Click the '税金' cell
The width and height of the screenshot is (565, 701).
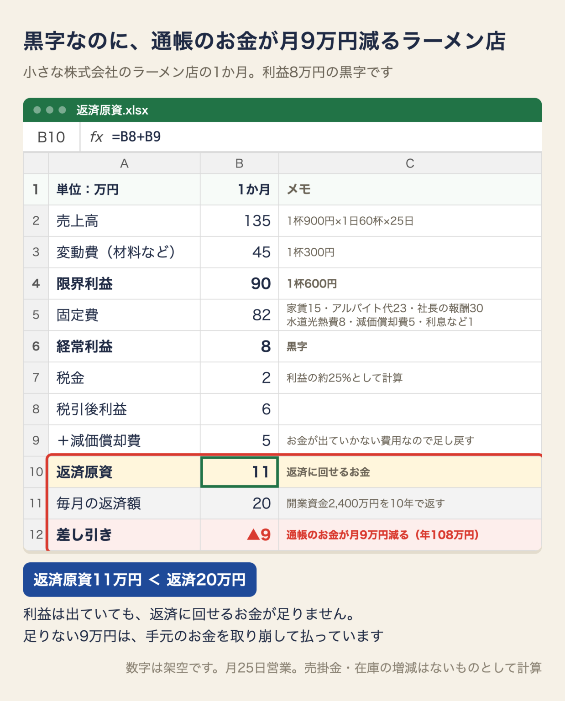124,378
